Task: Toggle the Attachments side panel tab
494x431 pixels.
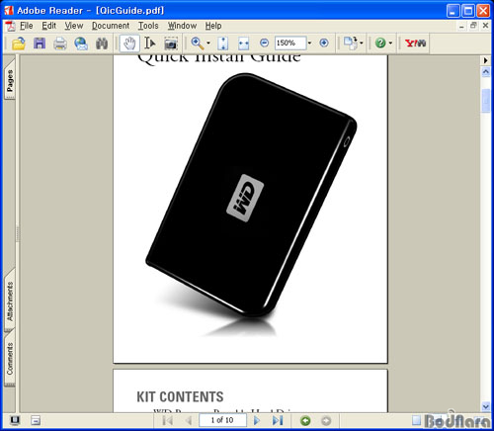Action: point(10,301)
